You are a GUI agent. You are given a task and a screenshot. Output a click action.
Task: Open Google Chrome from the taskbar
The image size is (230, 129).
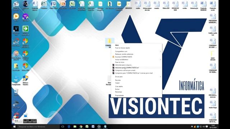[81, 126]
